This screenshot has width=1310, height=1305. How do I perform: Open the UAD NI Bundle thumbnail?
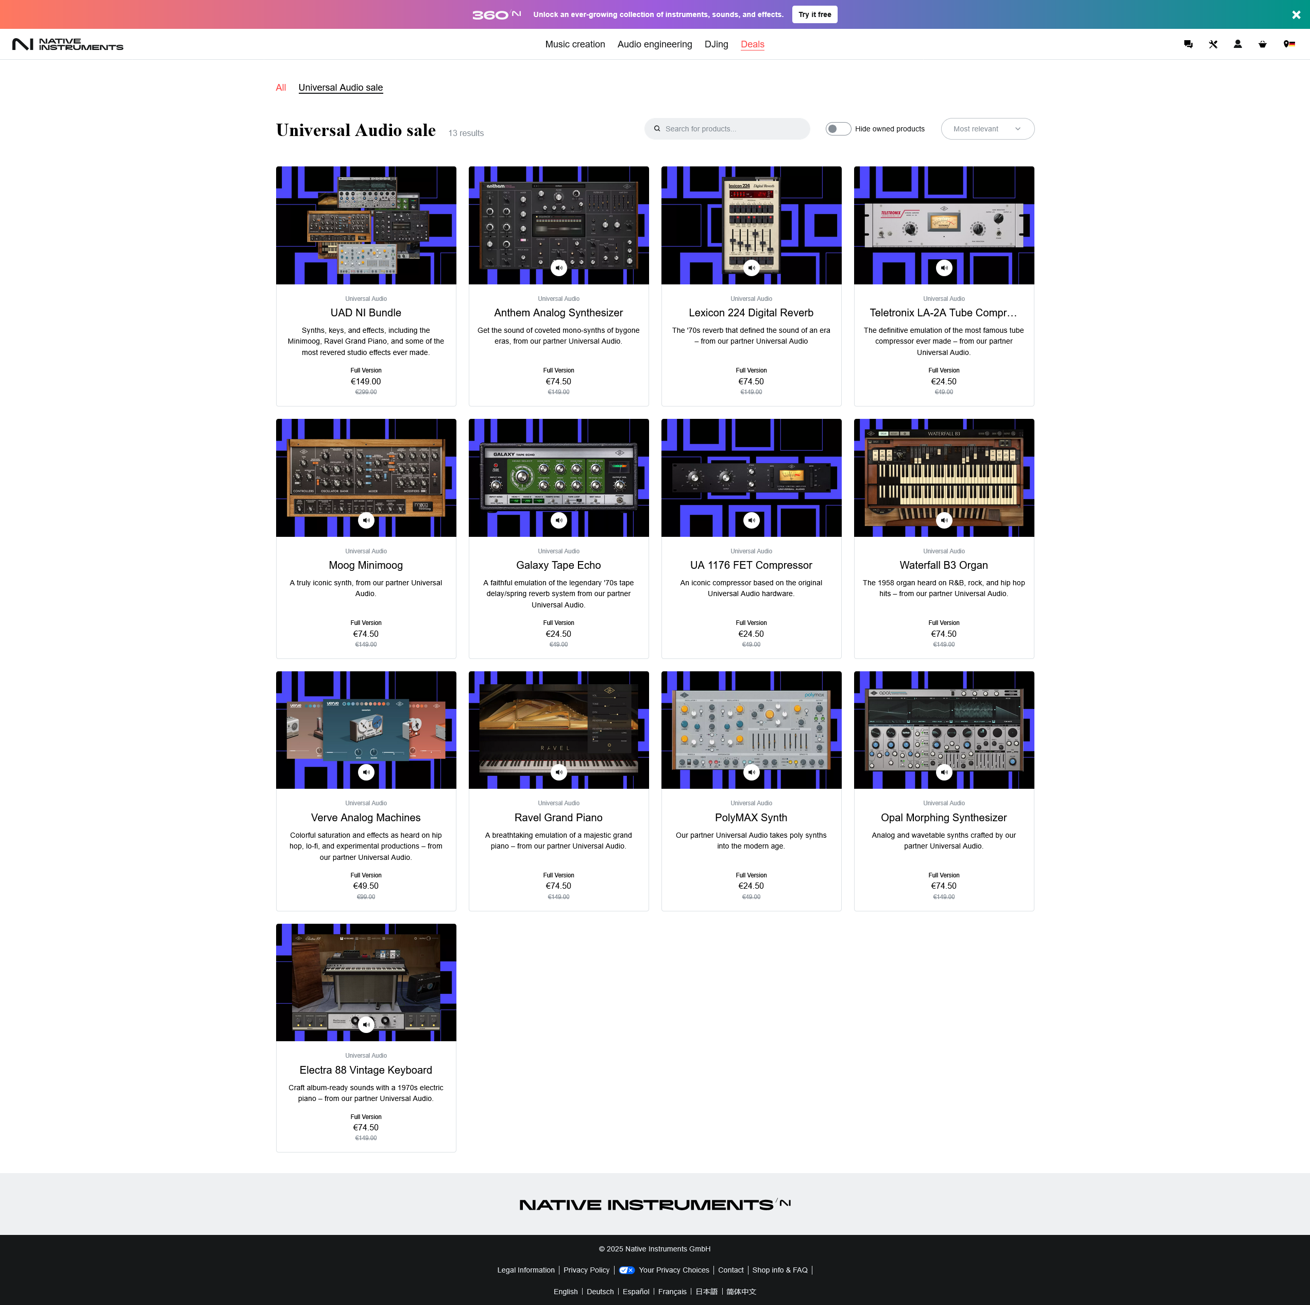(365, 225)
